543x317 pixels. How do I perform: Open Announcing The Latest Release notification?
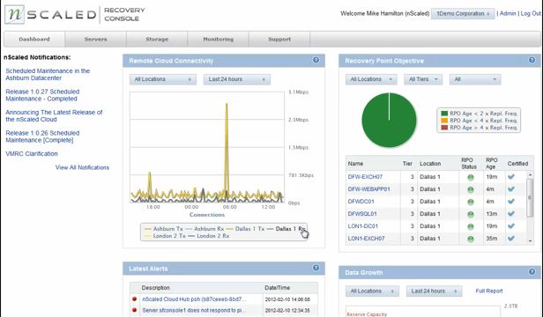pos(54,115)
